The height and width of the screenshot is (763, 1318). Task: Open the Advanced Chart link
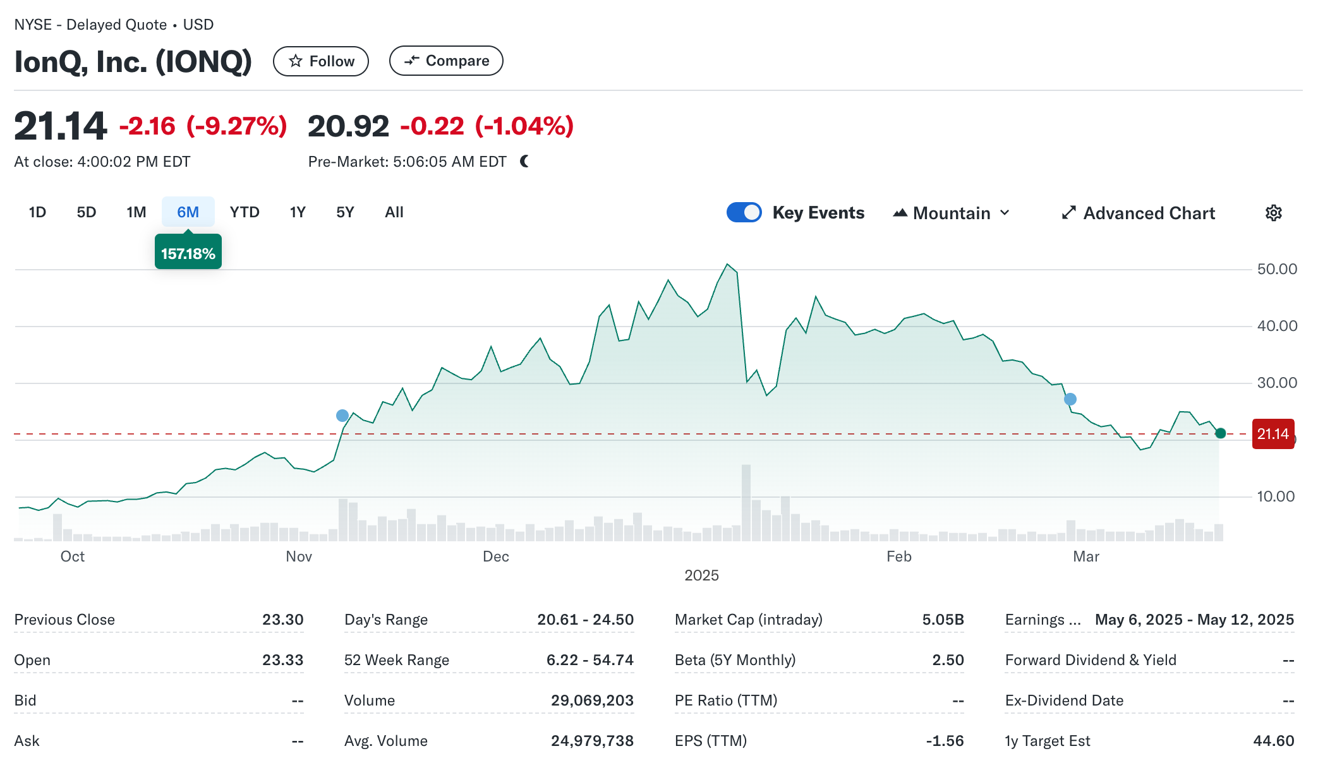pyautogui.click(x=1149, y=213)
